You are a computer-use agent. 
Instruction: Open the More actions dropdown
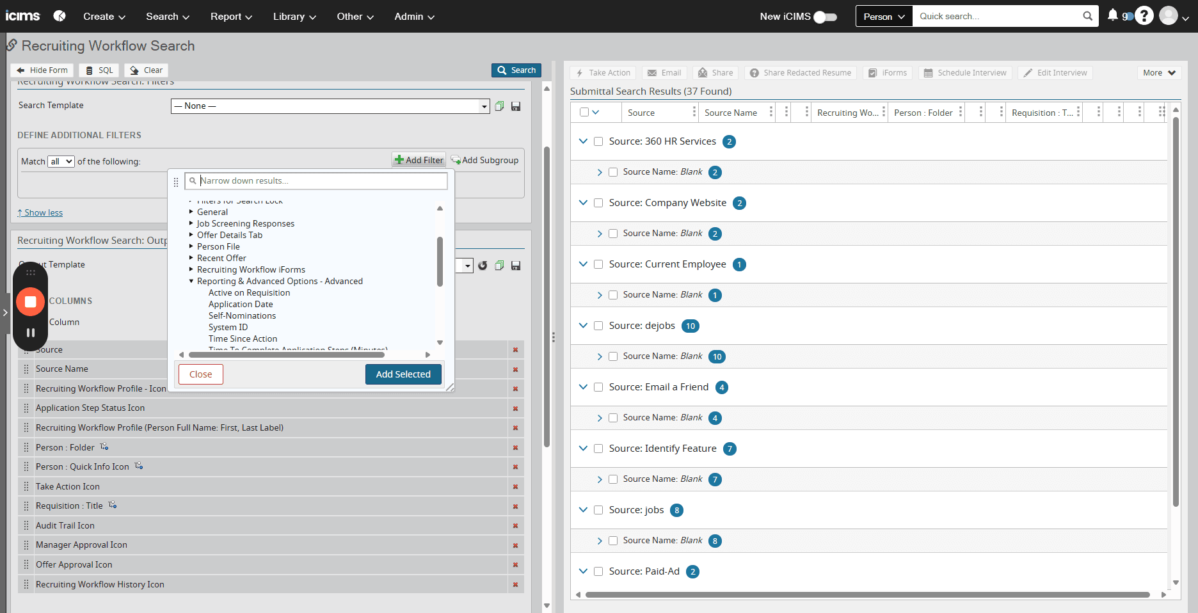[x=1159, y=73]
